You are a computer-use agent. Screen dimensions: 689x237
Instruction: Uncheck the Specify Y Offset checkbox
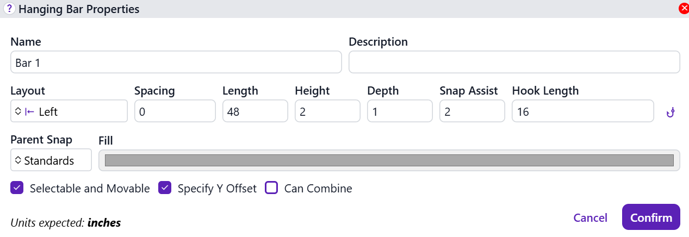[x=165, y=188]
